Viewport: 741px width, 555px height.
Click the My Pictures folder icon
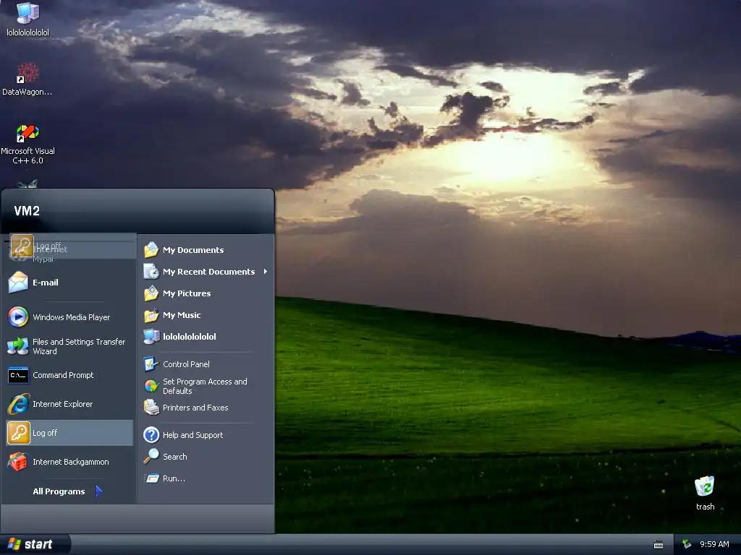[151, 293]
